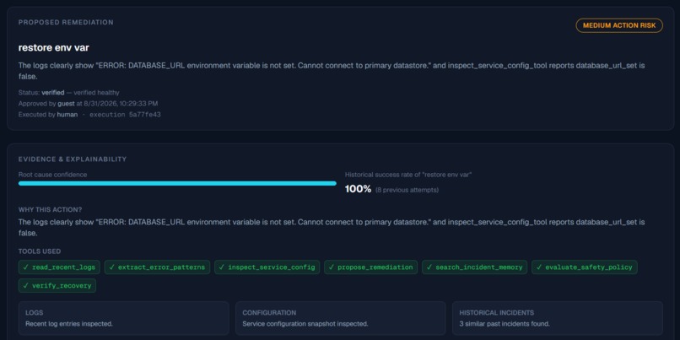This screenshot has height=340, width=680.
Task: Click the "restore env var" remediation title
Action: 54,48
